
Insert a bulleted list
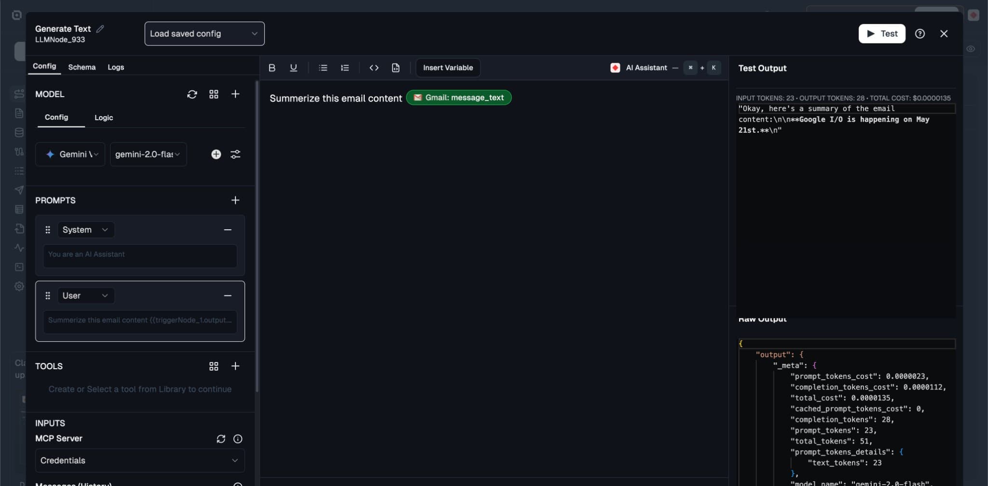pyautogui.click(x=322, y=68)
